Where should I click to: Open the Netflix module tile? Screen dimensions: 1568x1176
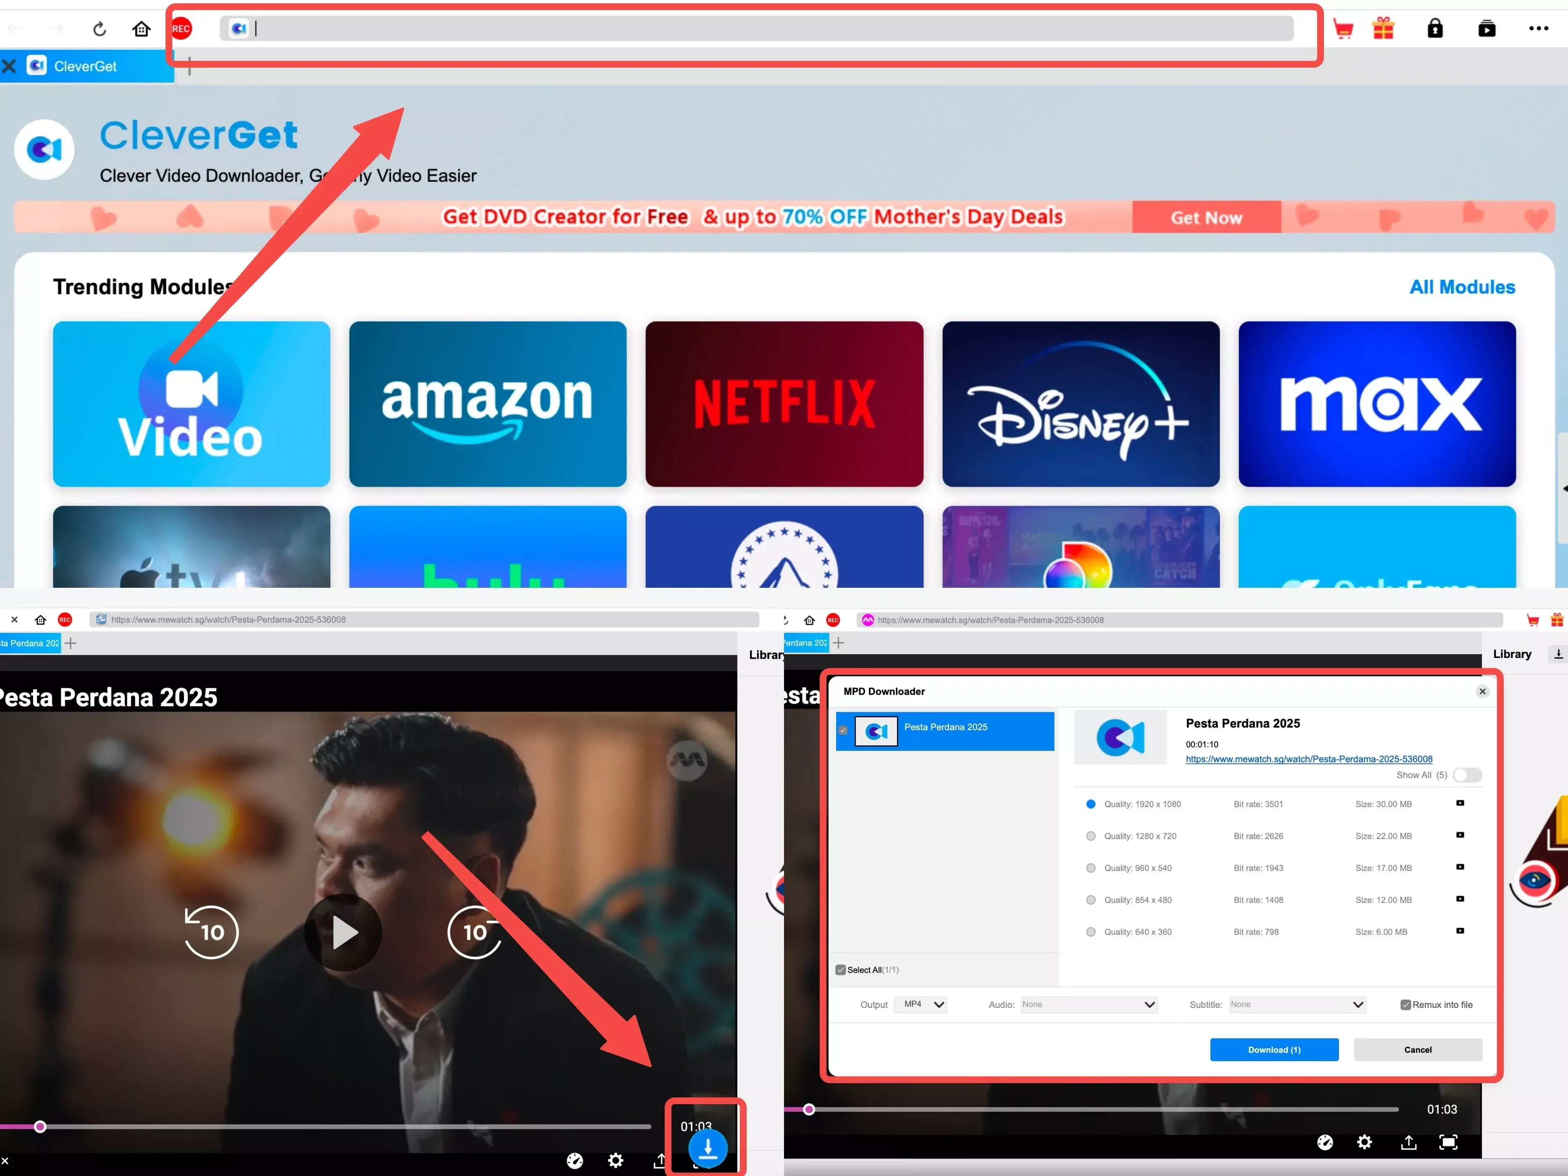(784, 404)
